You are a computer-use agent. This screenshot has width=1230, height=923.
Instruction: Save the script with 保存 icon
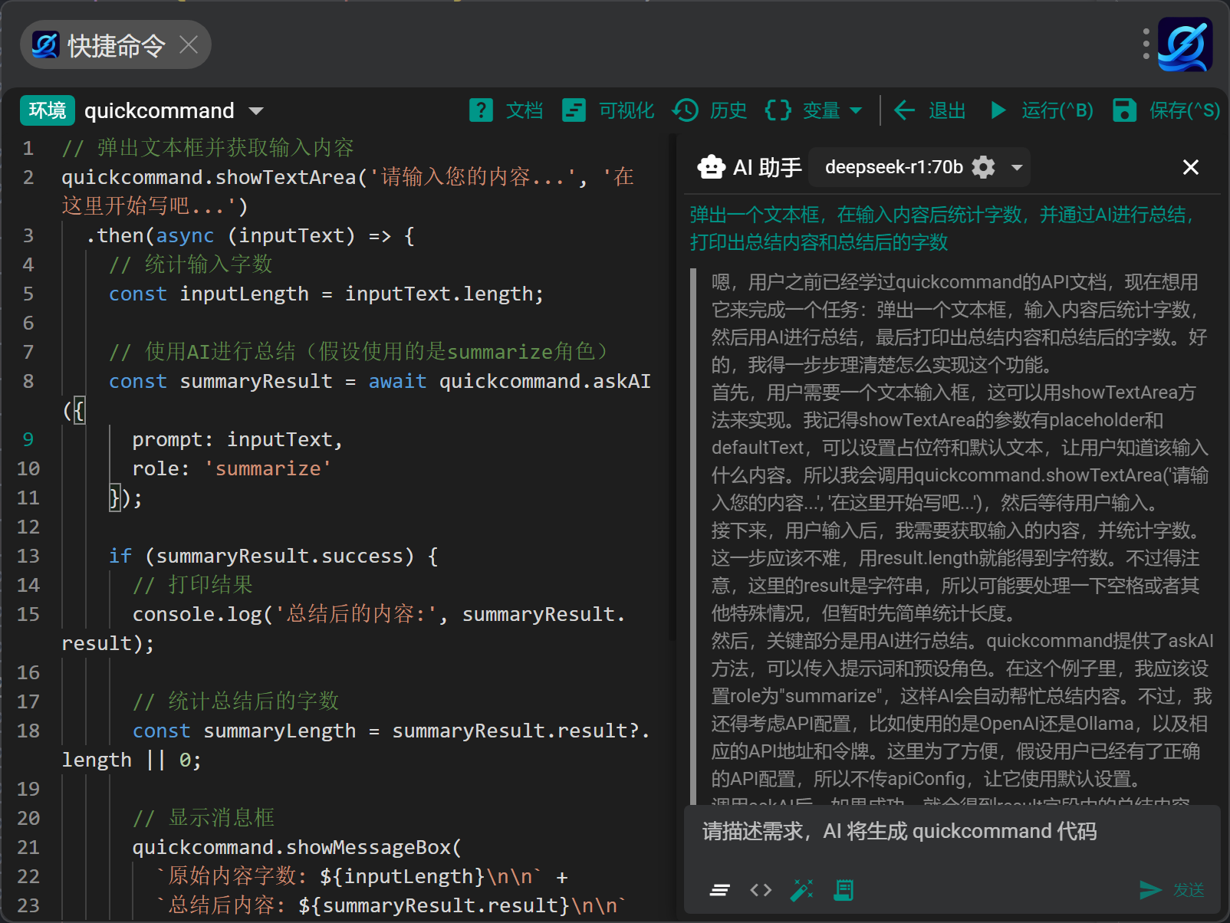1124,110
